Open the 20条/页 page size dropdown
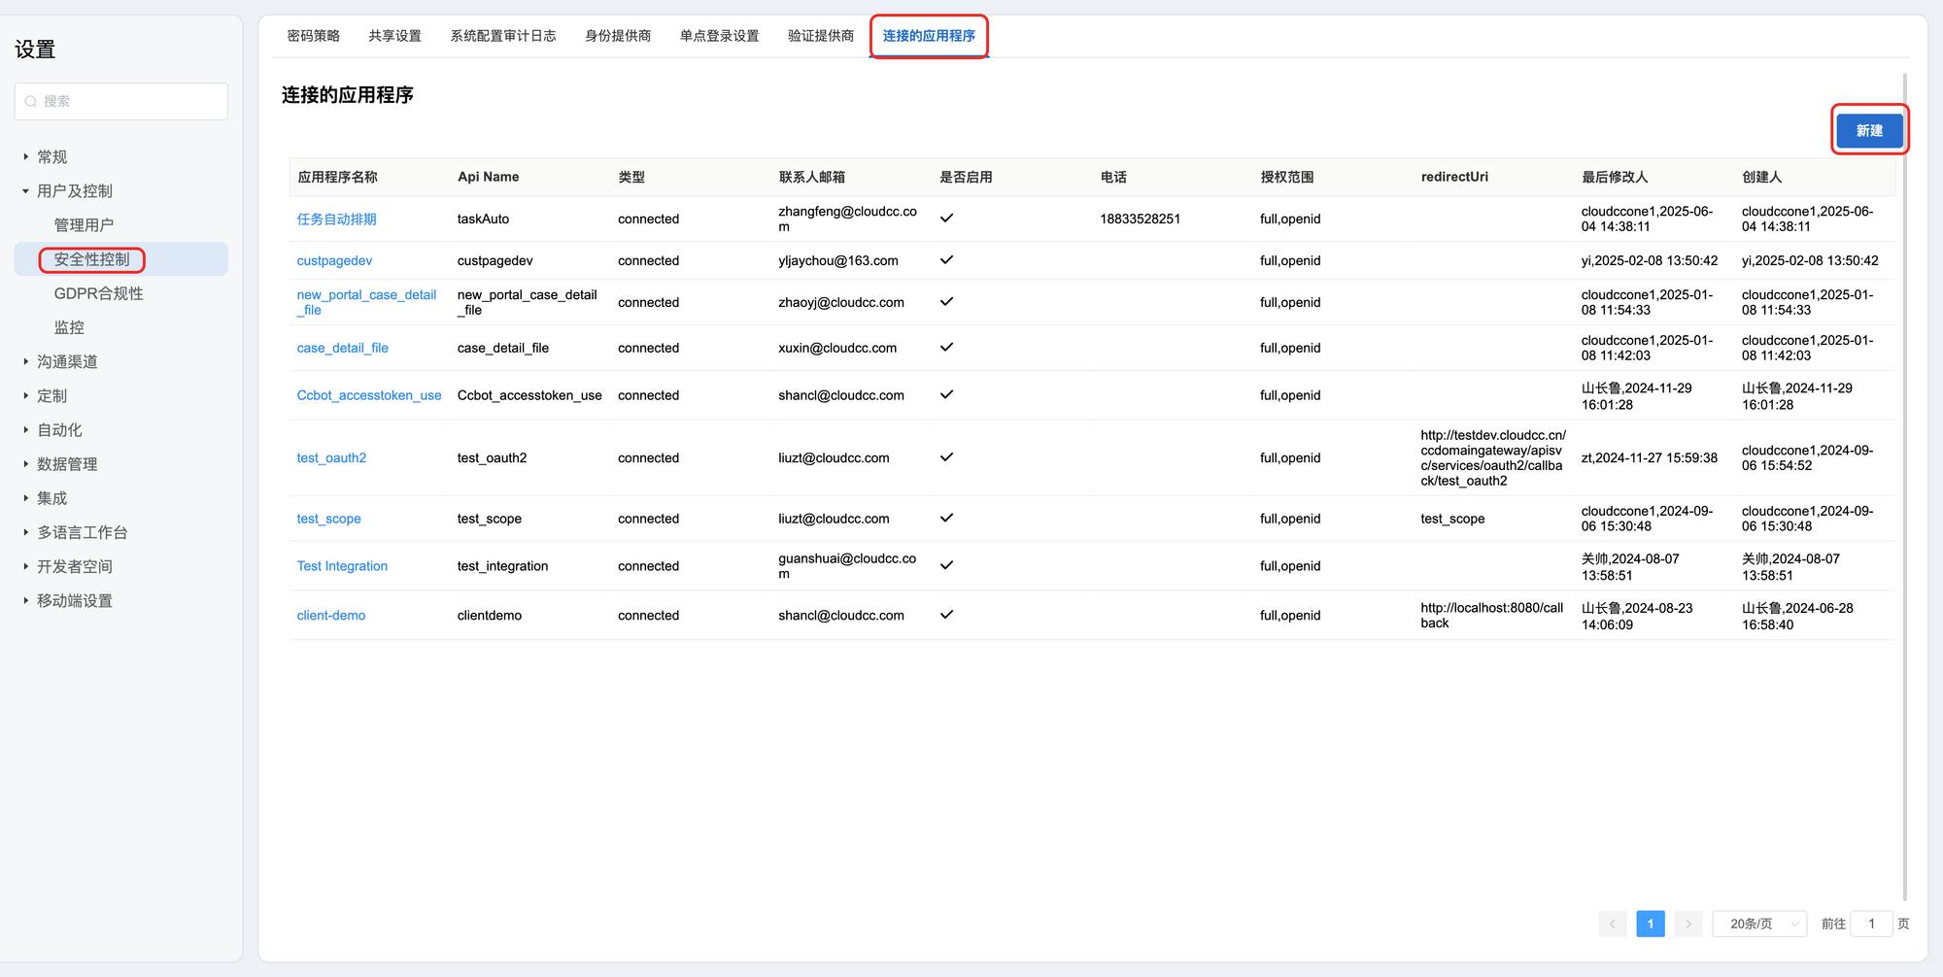1943x977 pixels. coord(1759,924)
